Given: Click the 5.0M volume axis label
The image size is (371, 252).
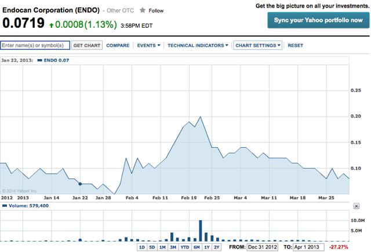Looking at the screenshot, I should 356,231.
